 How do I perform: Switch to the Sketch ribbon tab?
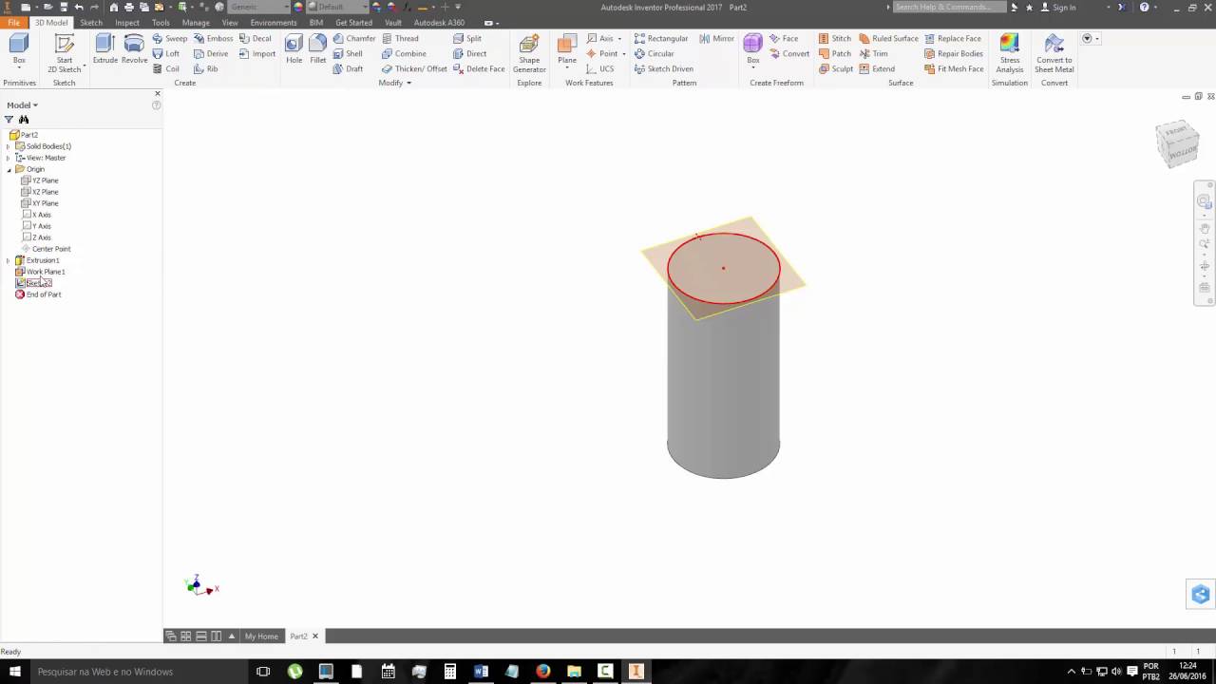pyautogui.click(x=91, y=22)
